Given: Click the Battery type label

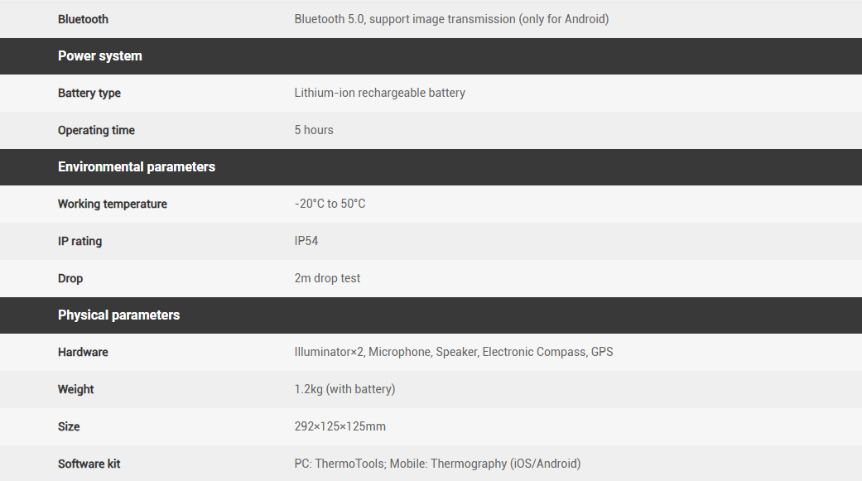Looking at the screenshot, I should (89, 94).
